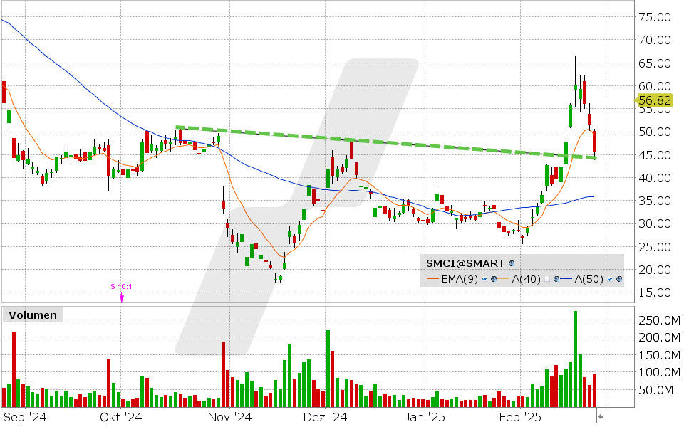Screen dimensions: 684x427
Task: Click the A(40) legend label
Action: (x=526, y=279)
